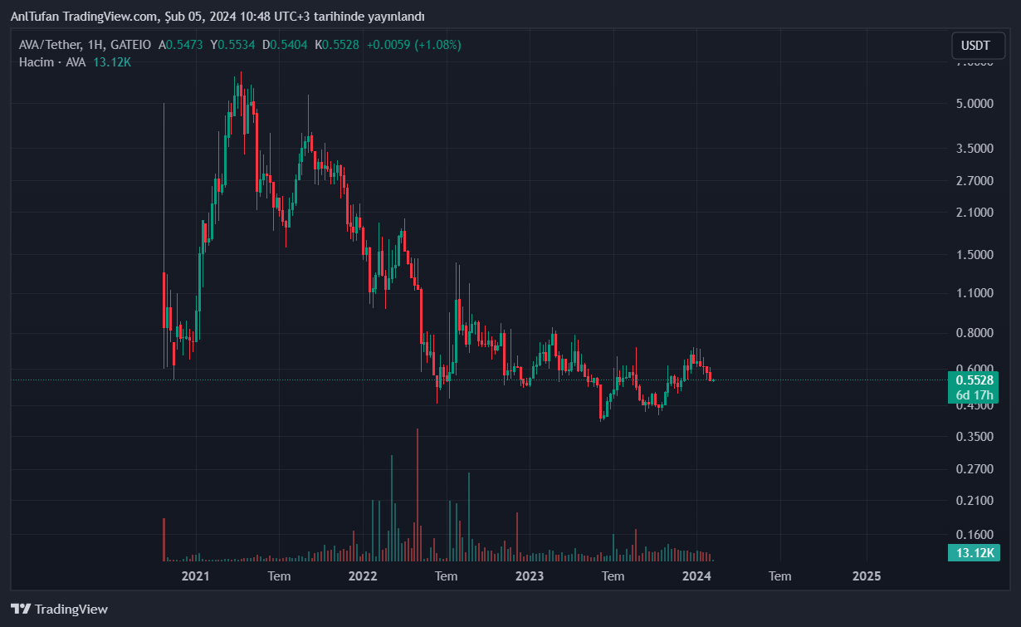
Task: Click the 0.2100 price axis label
Action: coord(975,500)
